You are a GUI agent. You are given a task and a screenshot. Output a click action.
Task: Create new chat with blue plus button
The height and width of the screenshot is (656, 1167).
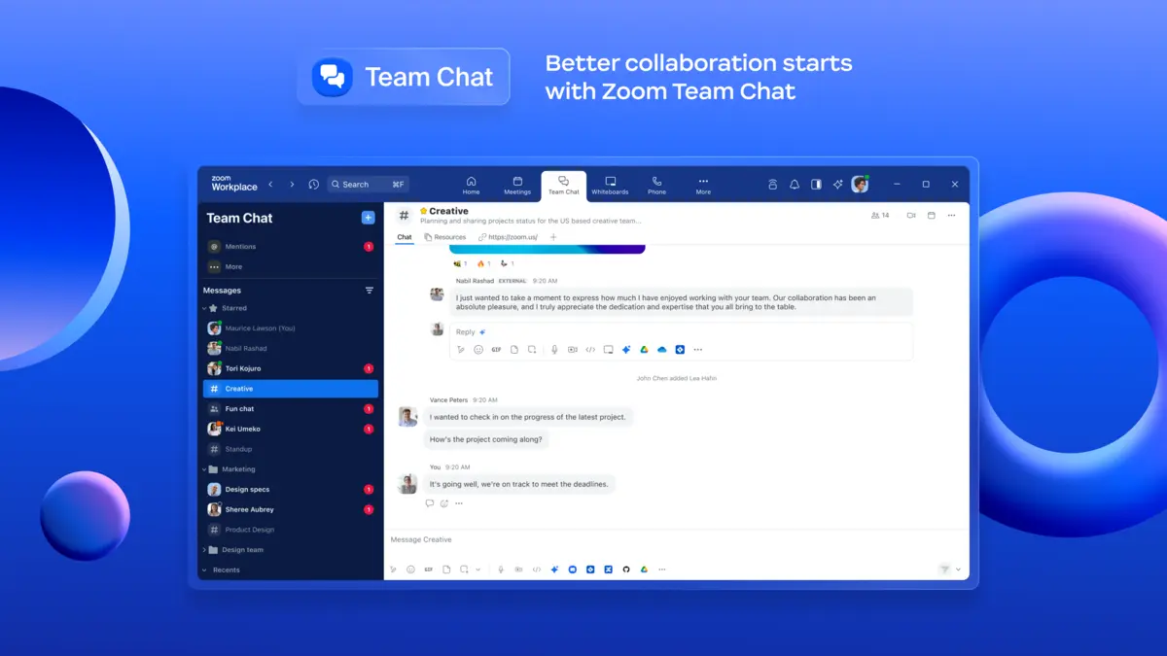click(369, 218)
